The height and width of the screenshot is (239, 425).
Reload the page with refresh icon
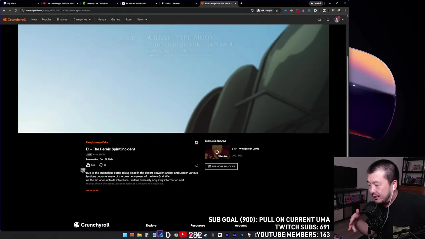click(x=16, y=10)
